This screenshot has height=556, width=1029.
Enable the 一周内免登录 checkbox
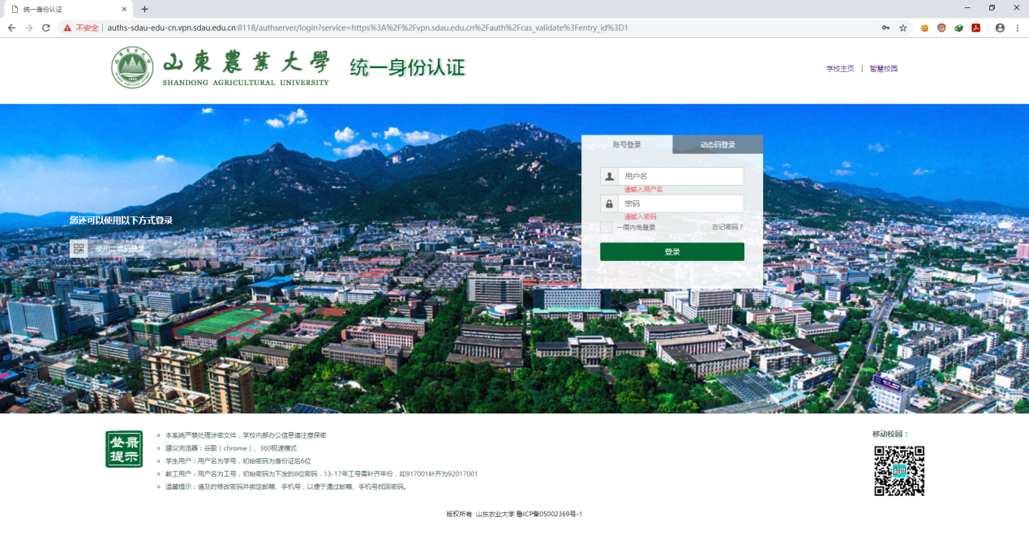[606, 228]
